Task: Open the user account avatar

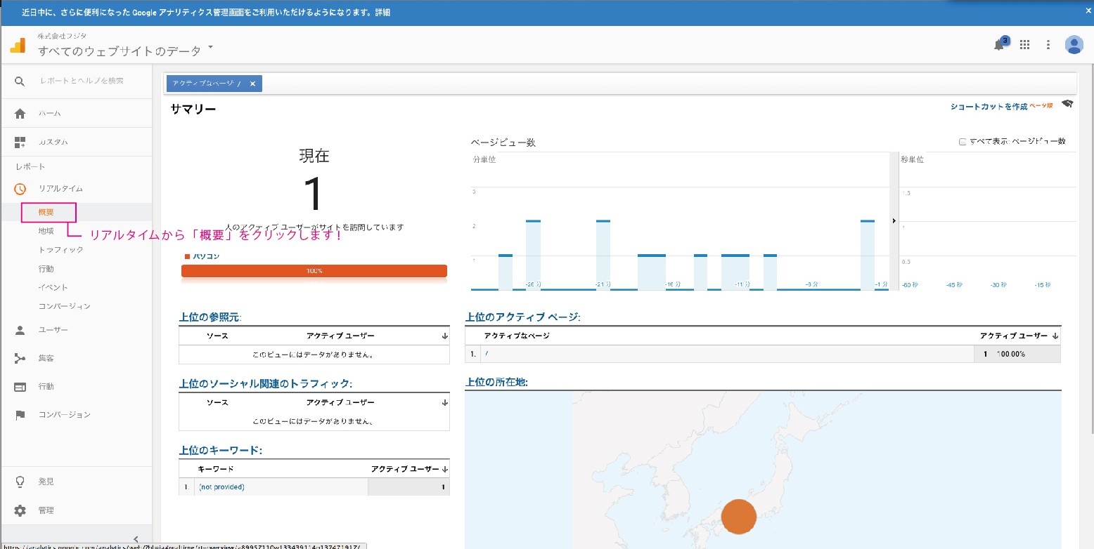Action: (1074, 45)
